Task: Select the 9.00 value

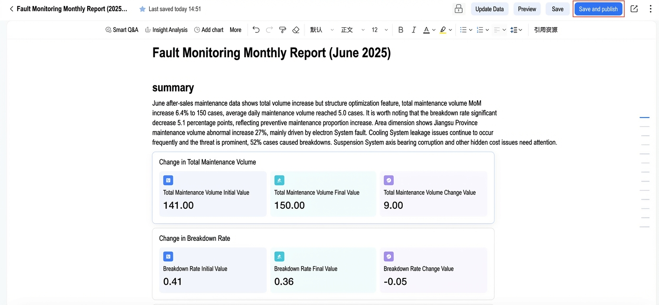Action: click(x=393, y=205)
